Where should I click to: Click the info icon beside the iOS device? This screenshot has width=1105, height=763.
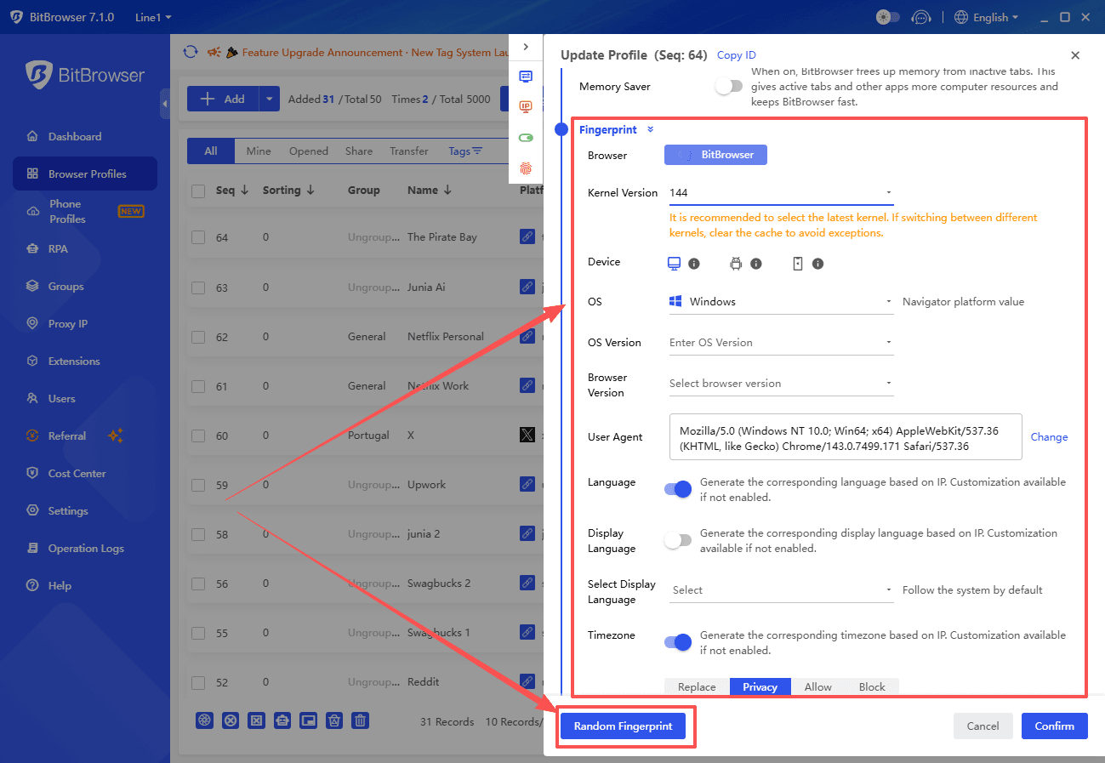click(818, 264)
